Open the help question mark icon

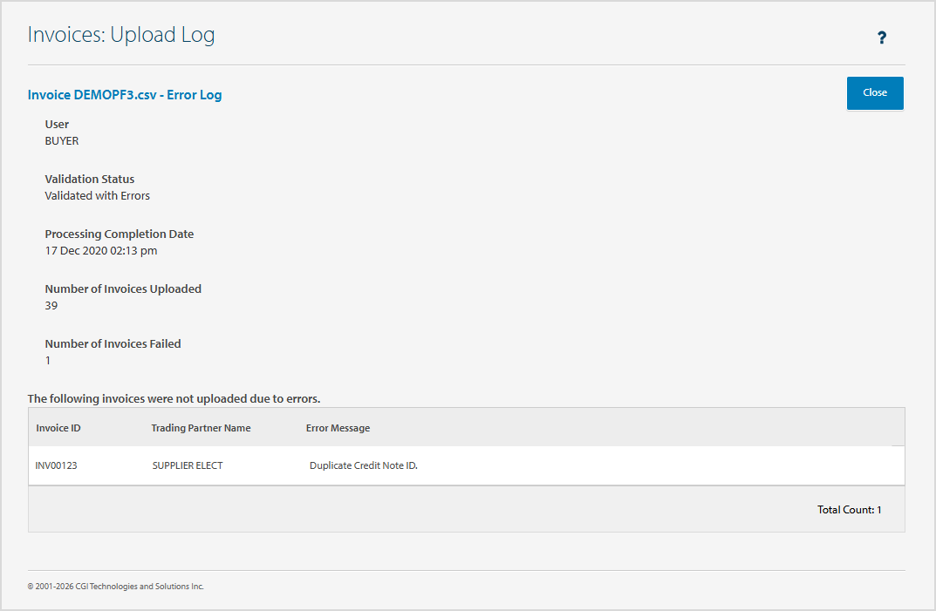[882, 37]
